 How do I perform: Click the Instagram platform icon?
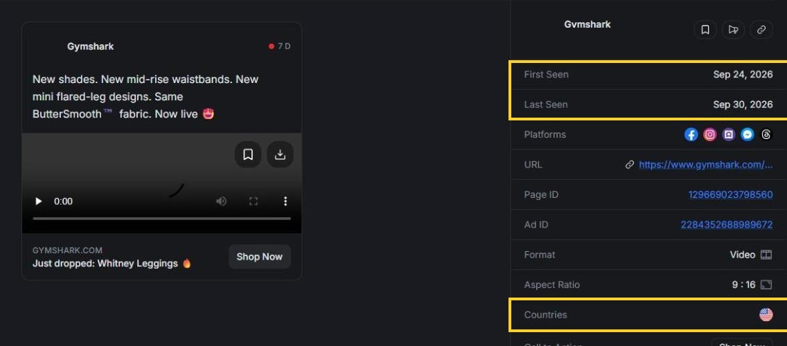[709, 134]
